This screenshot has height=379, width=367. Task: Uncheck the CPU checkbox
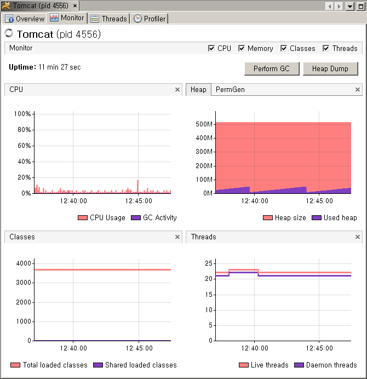pos(211,48)
